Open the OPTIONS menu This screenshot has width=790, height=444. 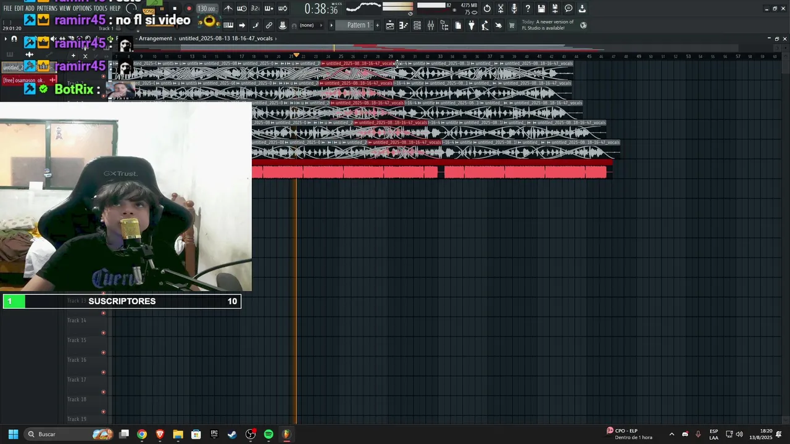82,9
